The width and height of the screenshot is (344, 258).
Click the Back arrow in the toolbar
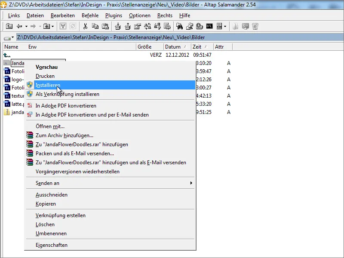tap(19, 26)
